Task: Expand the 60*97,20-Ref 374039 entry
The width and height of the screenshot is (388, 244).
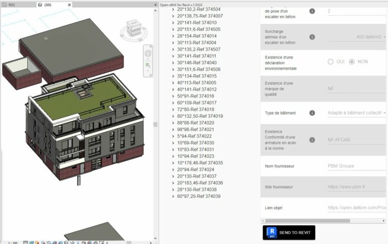Action: click(x=173, y=196)
